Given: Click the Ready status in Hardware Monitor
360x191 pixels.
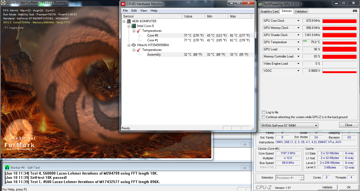Looking at the screenshot, I should [x=126, y=128].
